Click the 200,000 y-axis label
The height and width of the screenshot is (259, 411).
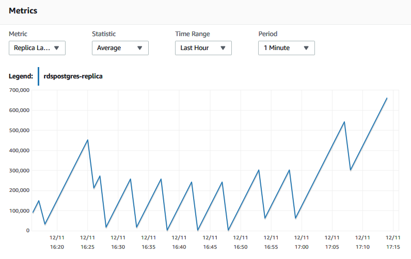pyautogui.click(x=19, y=190)
